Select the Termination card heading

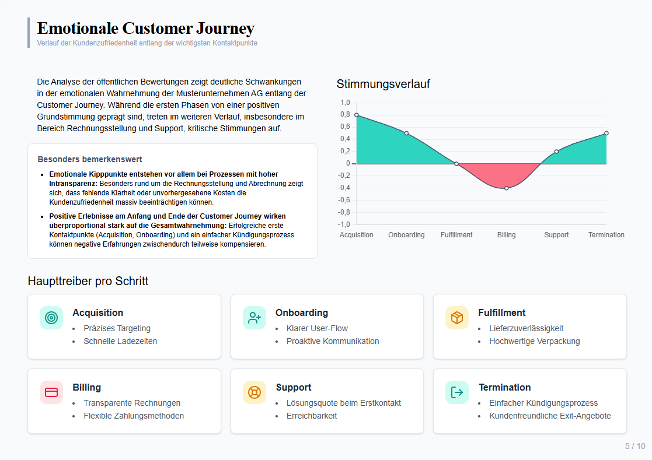point(504,388)
